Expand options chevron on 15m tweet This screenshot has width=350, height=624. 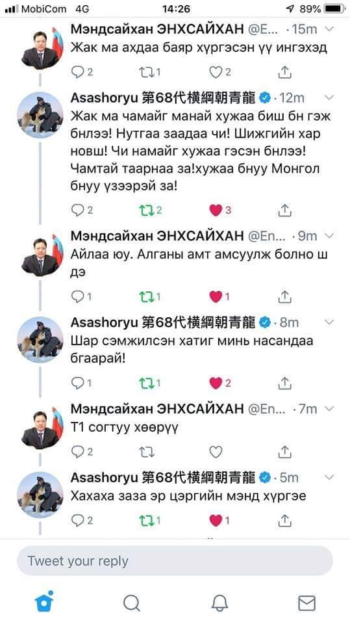coord(330,29)
